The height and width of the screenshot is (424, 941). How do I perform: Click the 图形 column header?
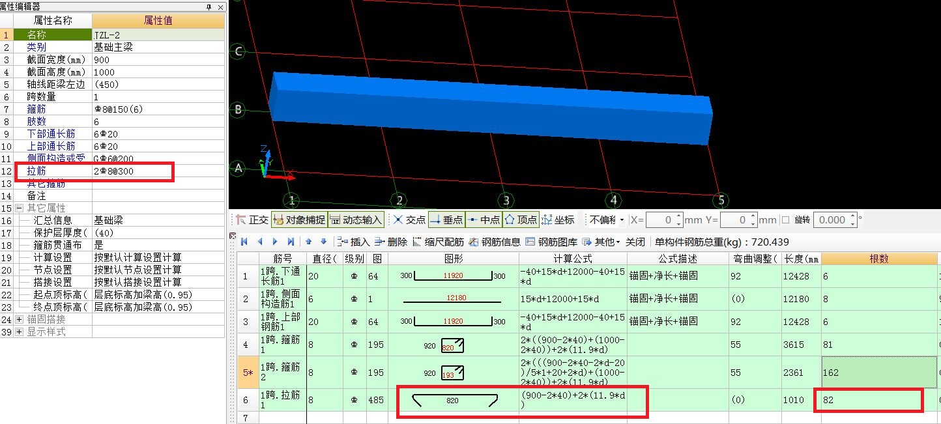(x=454, y=259)
